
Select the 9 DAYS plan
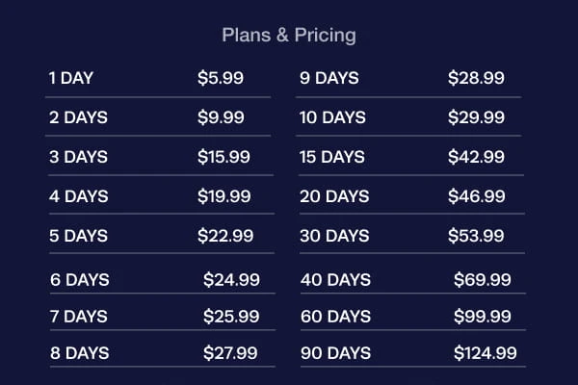pyautogui.click(x=329, y=78)
